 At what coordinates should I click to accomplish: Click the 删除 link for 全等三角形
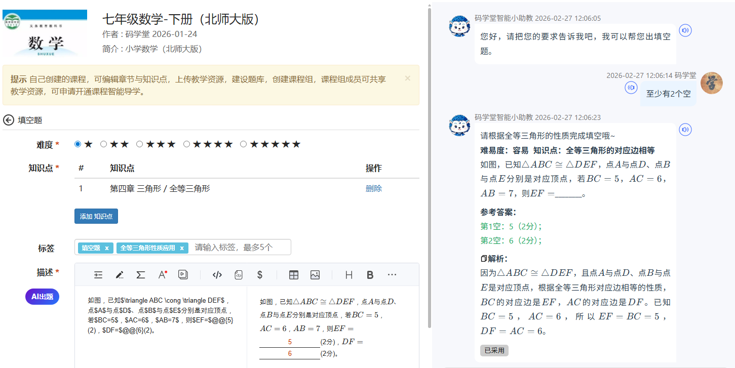click(373, 189)
